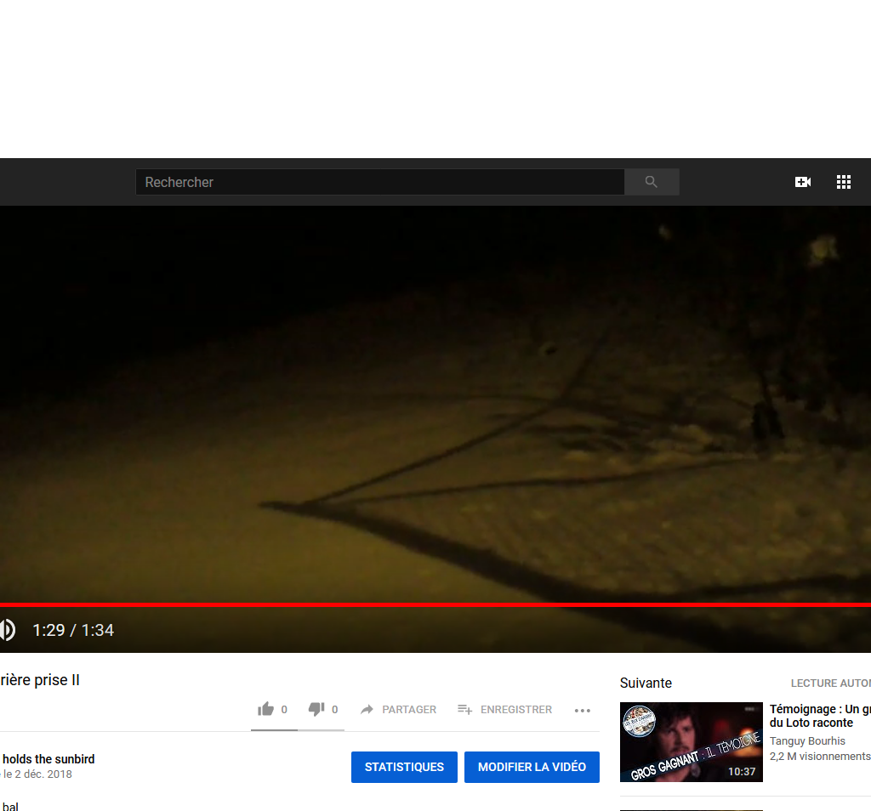Mute the video with the volume icon
This screenshot has height=811, width=871.
point(7,630)
